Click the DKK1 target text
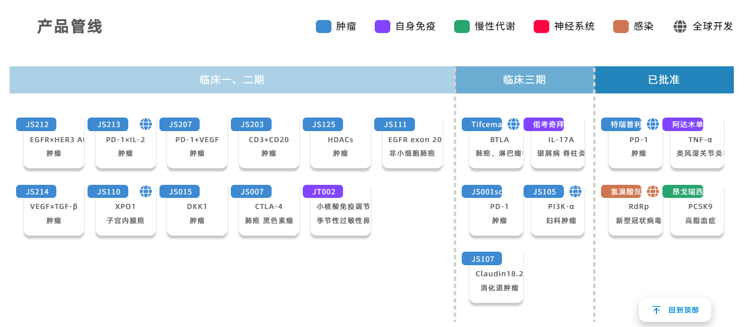This screenshot has height=327, width=756. pyautogui.click(x=197, y=206)
